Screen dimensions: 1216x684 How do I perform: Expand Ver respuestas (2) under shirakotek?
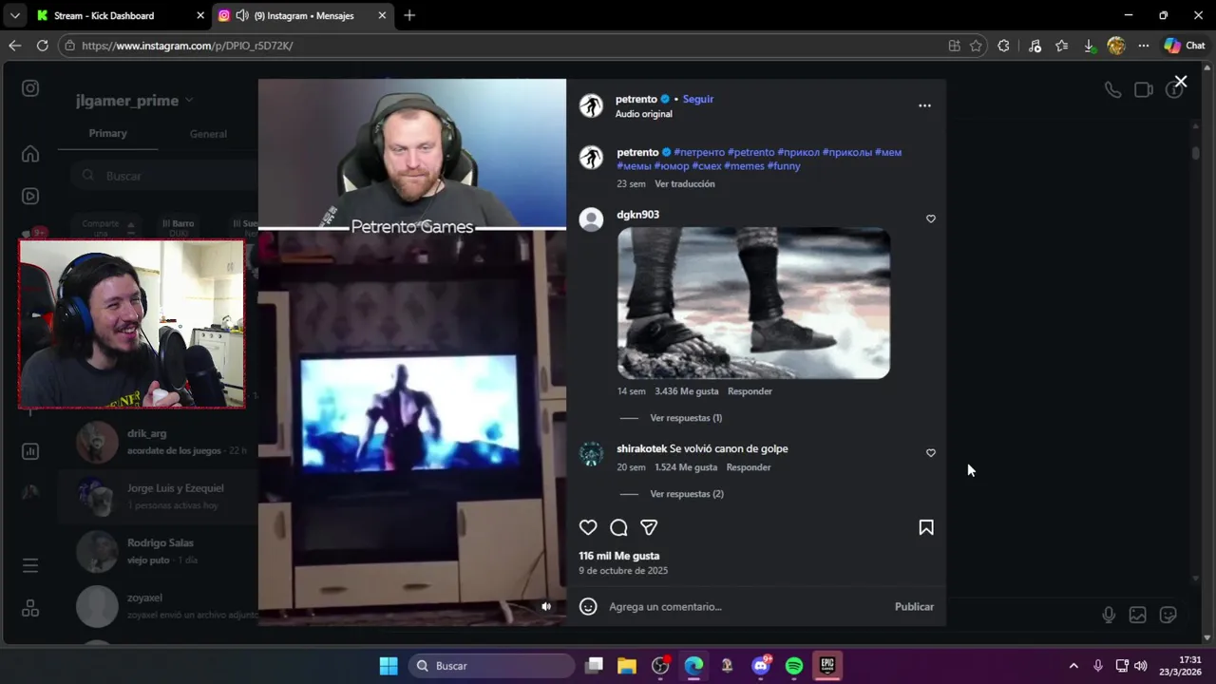tap(687, 494)
